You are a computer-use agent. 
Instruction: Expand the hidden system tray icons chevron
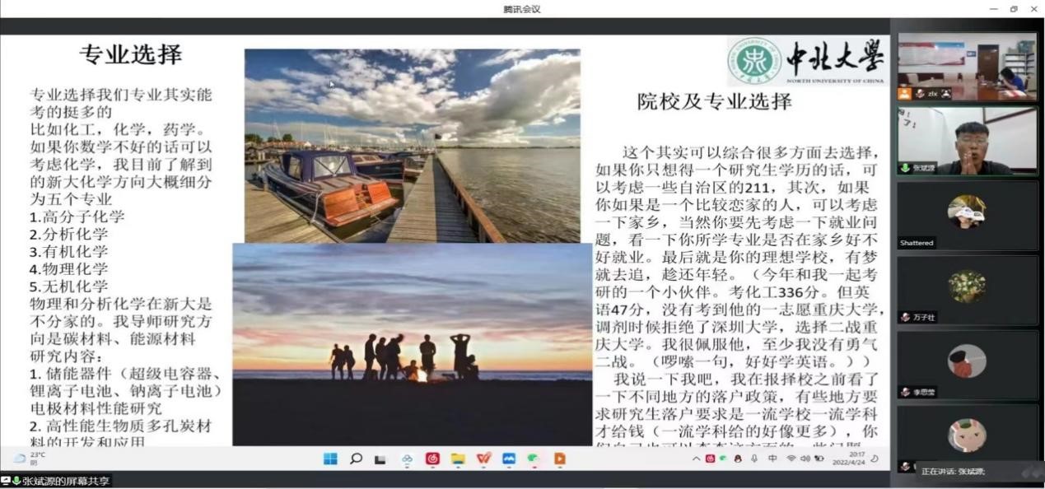coord(697,459)
